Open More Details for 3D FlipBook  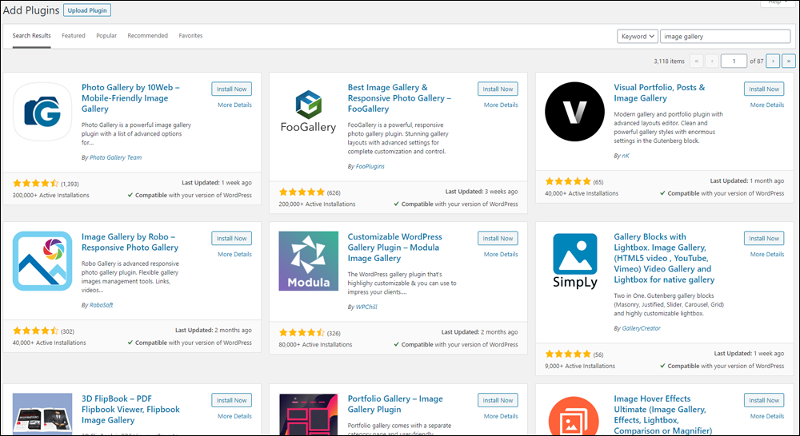click(234, 416)
